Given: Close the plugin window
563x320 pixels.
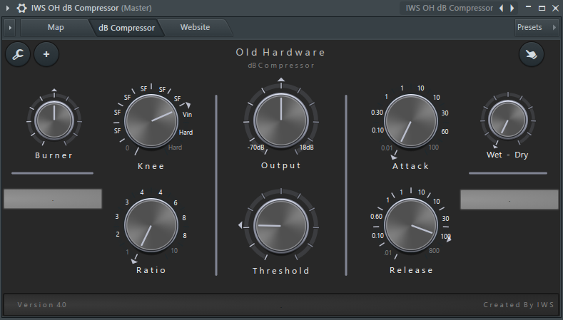Looking at the screenshot, I should [x=555, y=8].
